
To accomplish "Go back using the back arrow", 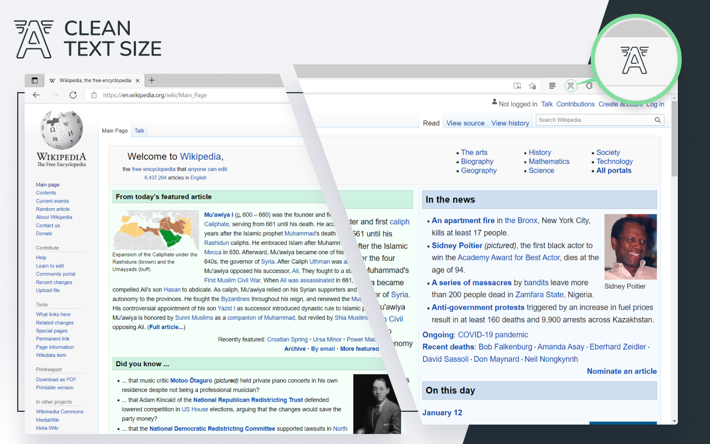I will tap(37, 95).
